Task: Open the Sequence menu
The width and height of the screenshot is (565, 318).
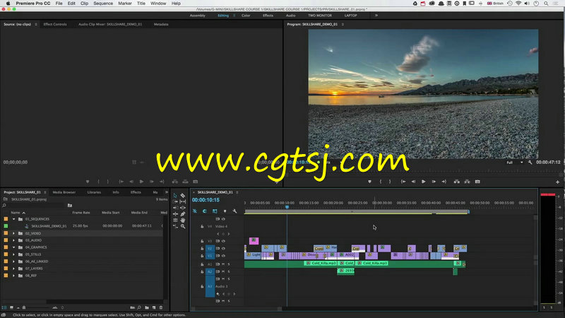Action: [103, 4]
